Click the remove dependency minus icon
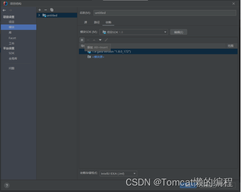Image resolution: width=241 pixels, height=192 pixels. (x=88, y=40)
